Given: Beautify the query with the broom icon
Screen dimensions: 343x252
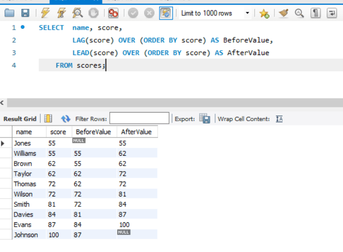Looking at the screenshot, I should click(284, 13).
